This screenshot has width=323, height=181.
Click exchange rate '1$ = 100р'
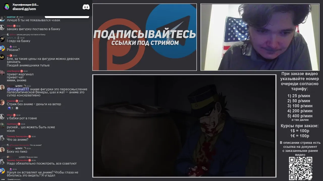point(300,131)
